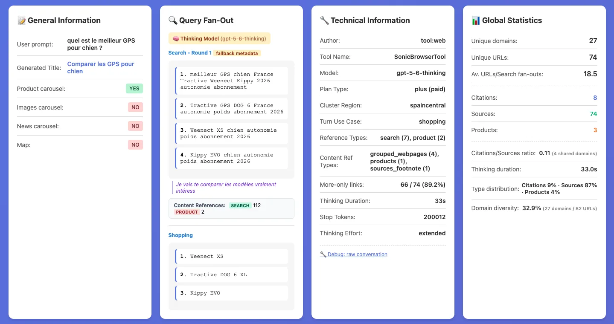Select Domain diversity value '32.9%'
614x324 pixels.
pyautogui.click(x=532, y=208)
